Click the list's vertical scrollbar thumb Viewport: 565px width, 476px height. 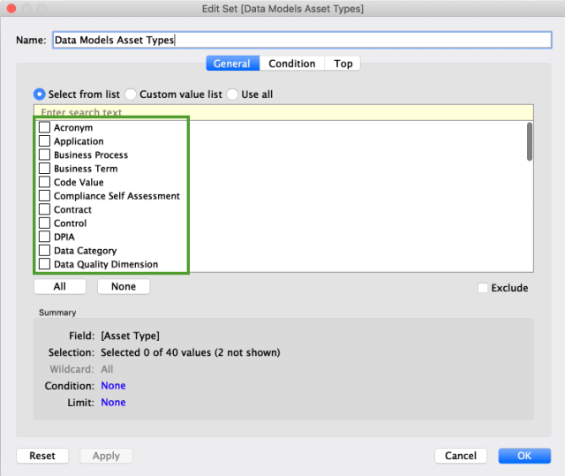click(530, 141)
